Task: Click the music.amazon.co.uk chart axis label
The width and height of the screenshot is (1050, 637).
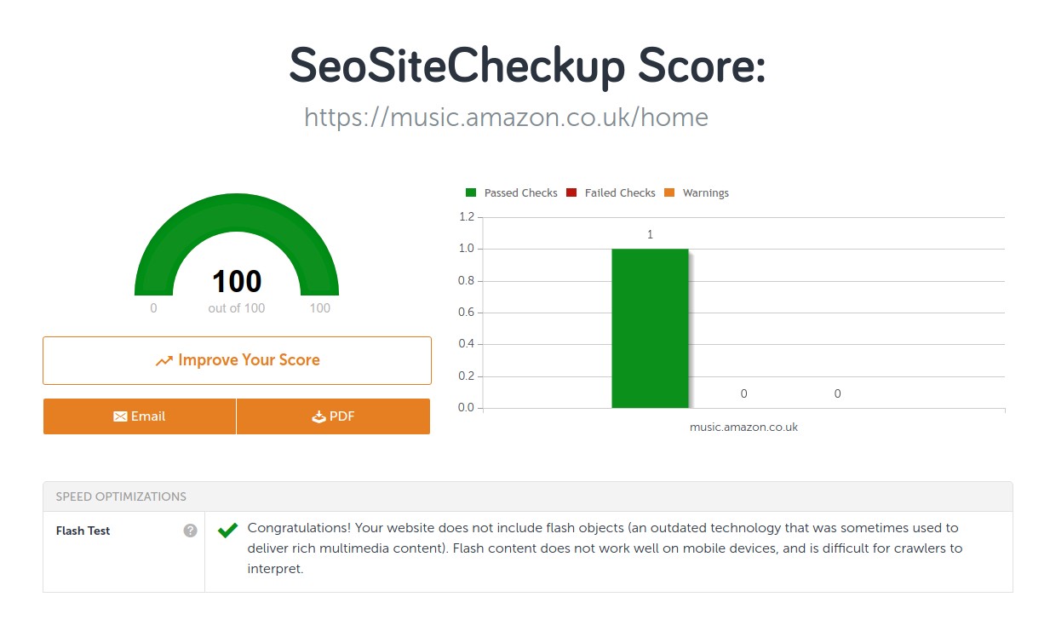Action: click(x=743, y=427)
